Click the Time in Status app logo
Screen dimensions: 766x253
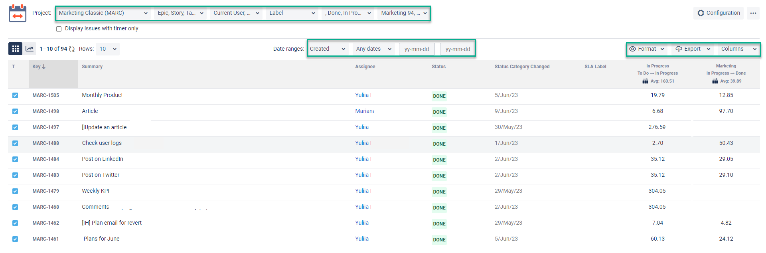tap(18, 13)
